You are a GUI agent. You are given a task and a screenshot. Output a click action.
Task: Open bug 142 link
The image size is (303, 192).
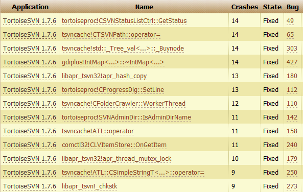point(292,117)
